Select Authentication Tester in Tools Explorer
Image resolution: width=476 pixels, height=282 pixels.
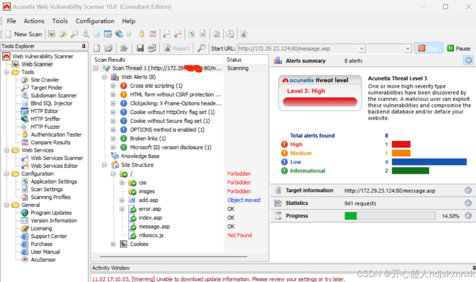pyautogui.click(x=56, y=134)
